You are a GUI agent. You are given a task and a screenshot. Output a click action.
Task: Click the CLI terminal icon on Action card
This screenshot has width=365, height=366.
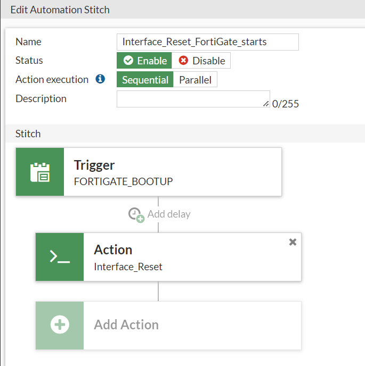pos(60,257)
